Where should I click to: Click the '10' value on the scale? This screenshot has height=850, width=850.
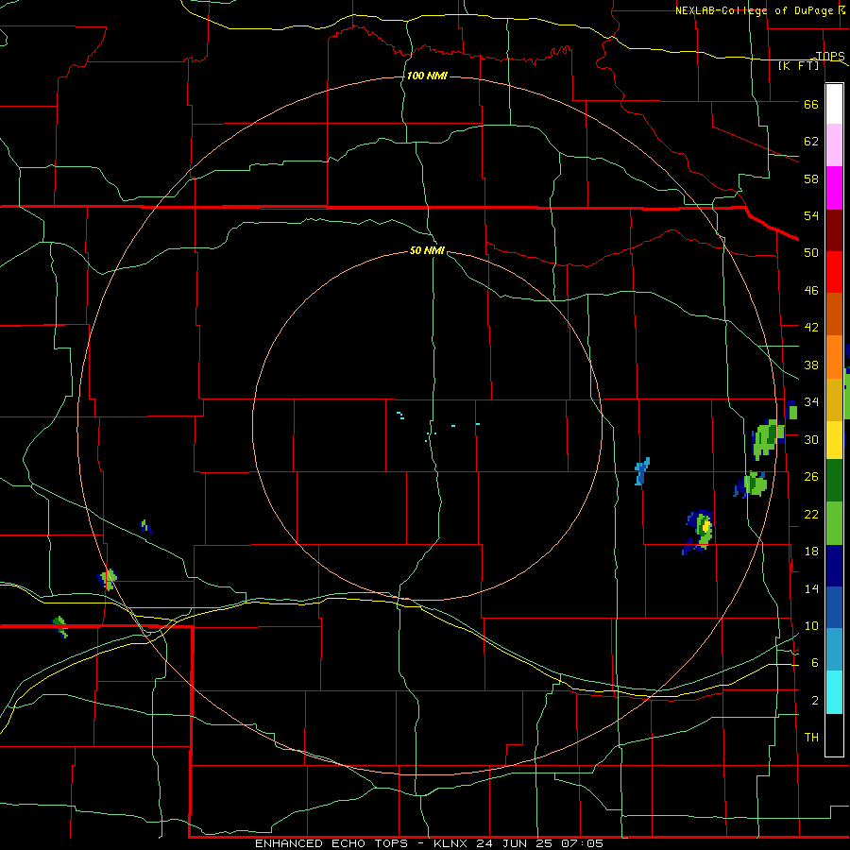811,626
